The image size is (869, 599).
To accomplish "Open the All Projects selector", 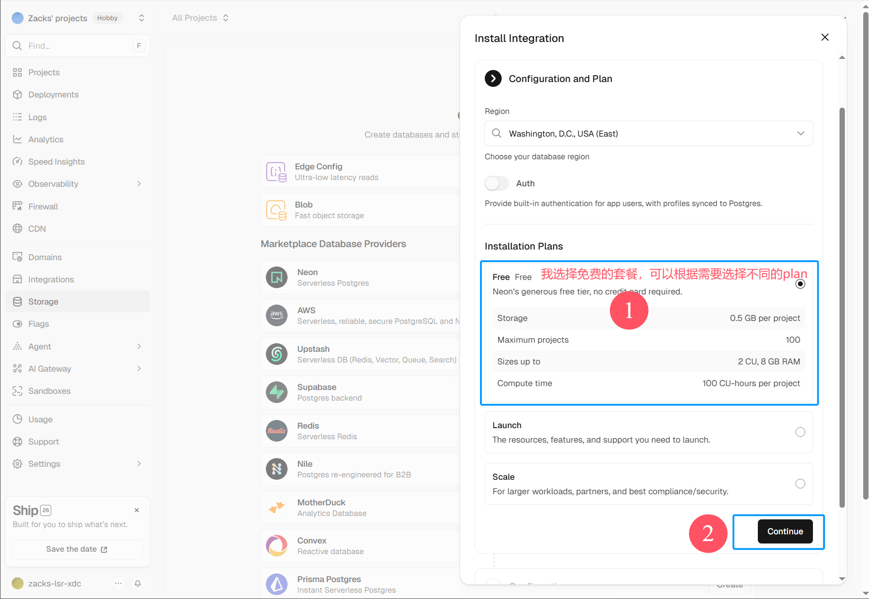I will click(200, 18).
